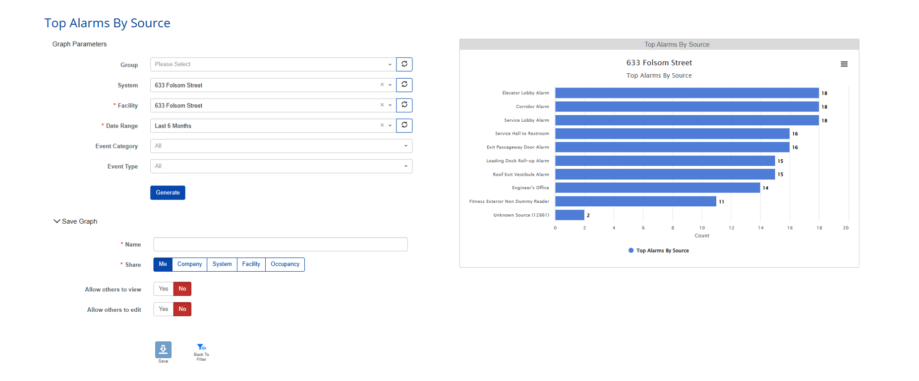Clear the System field selection with X
This screenshot has height=381, width=919.
point(382,85)
